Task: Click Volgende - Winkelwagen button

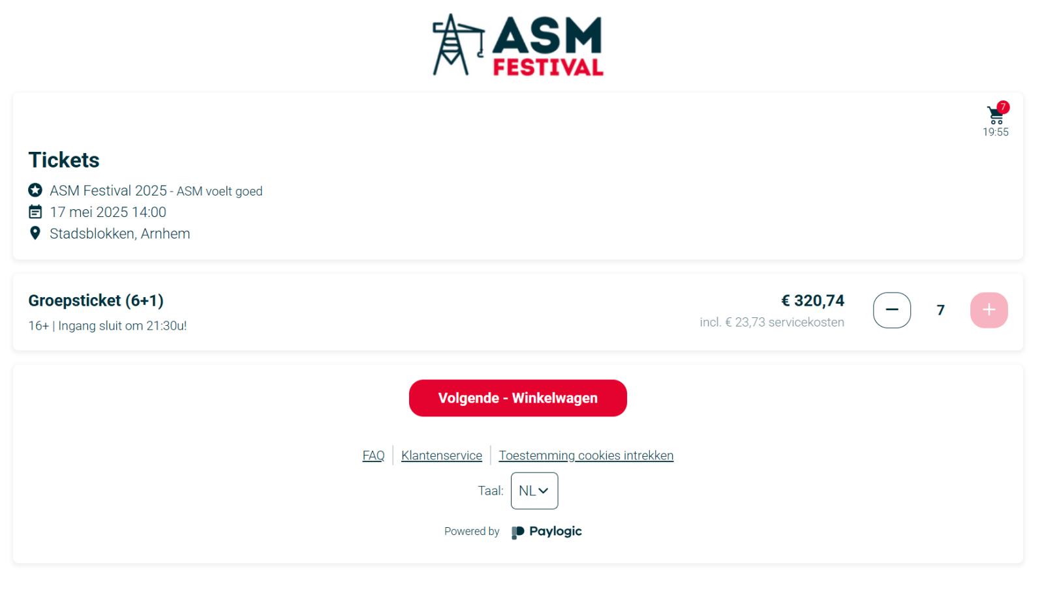Action: click(x=517, y=398)
